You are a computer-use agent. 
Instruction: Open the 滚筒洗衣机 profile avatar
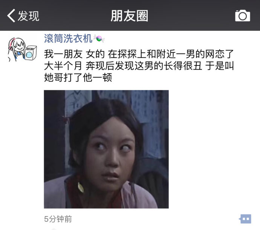[x=22, y=49]
